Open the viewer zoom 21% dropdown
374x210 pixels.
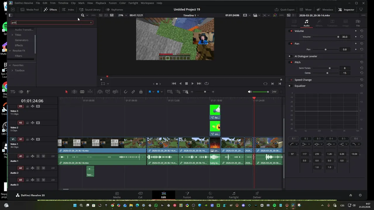click(123, 15)
